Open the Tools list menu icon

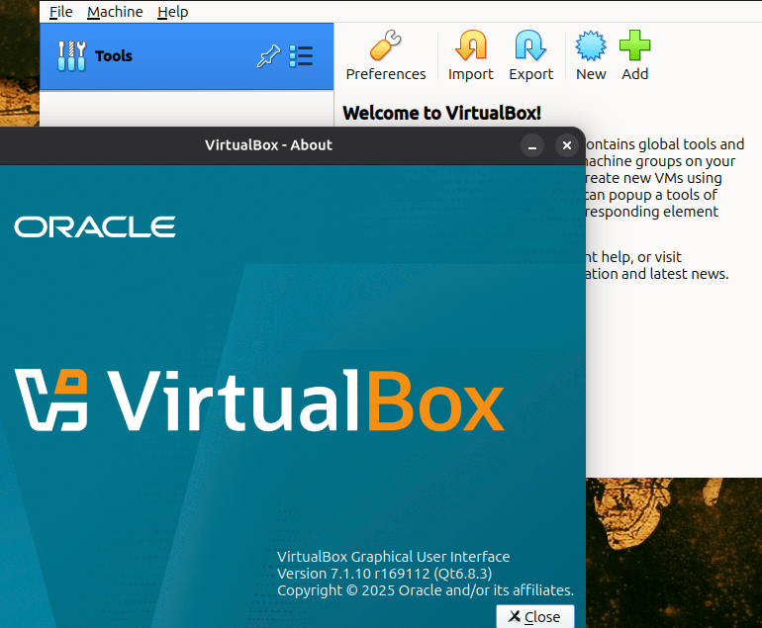pos(301,56)
